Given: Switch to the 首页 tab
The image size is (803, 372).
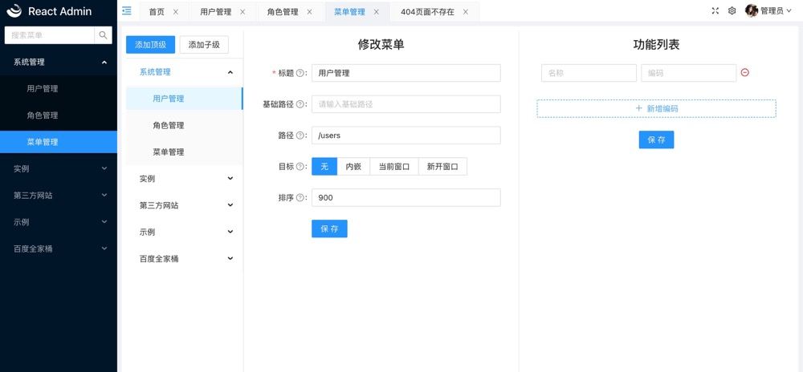Looking at the screenshot, I should [157, 12].
